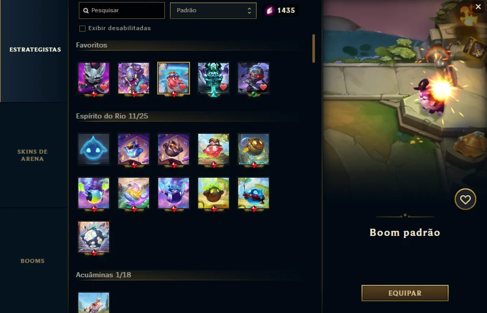Click the Equipar button
Image resolution: width=487 pixels, height=313 pixels.
coord(405,293)
